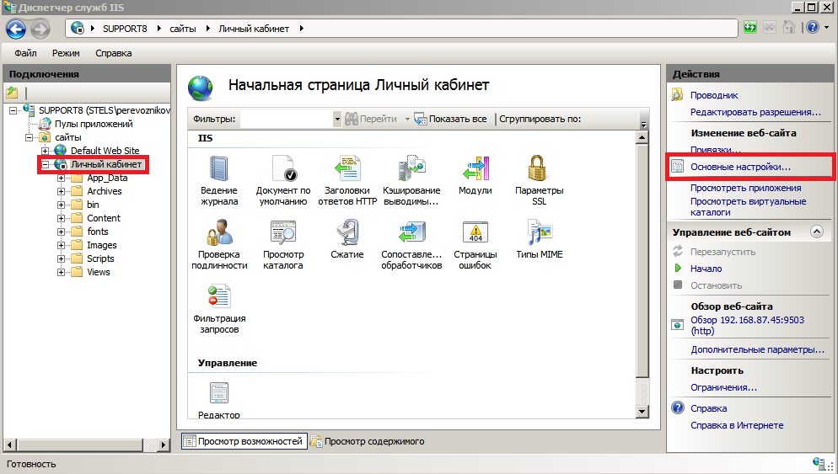This screenshot has width=838, height=474.
Task: Collapse the сайты tree node
Action: [29, 137]
